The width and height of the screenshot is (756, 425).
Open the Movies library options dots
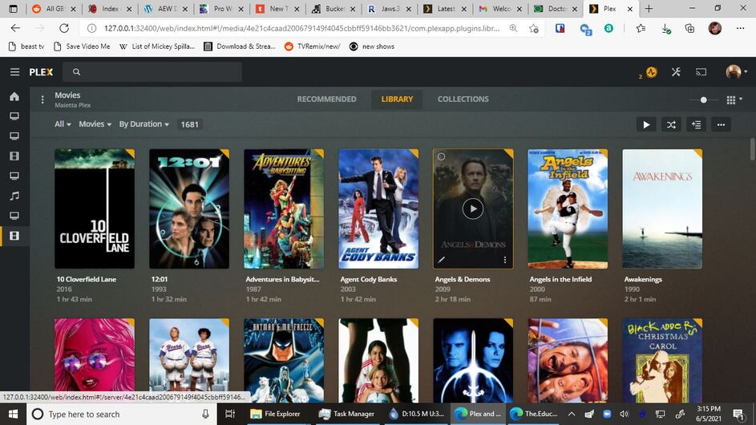click(x=42, y=99)
